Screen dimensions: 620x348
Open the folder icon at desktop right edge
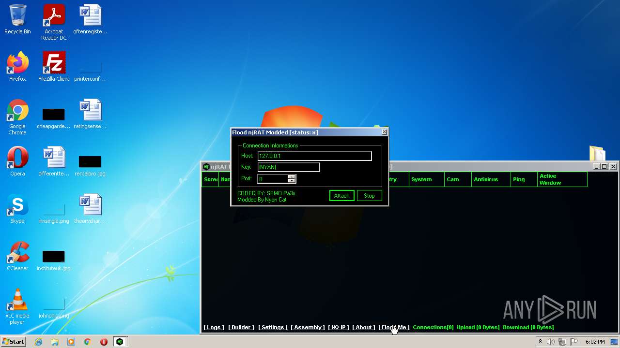pos(597,154)
